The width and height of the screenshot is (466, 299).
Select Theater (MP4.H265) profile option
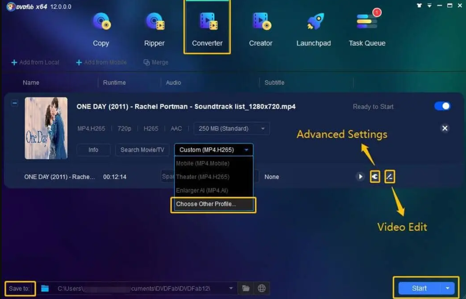203,177
